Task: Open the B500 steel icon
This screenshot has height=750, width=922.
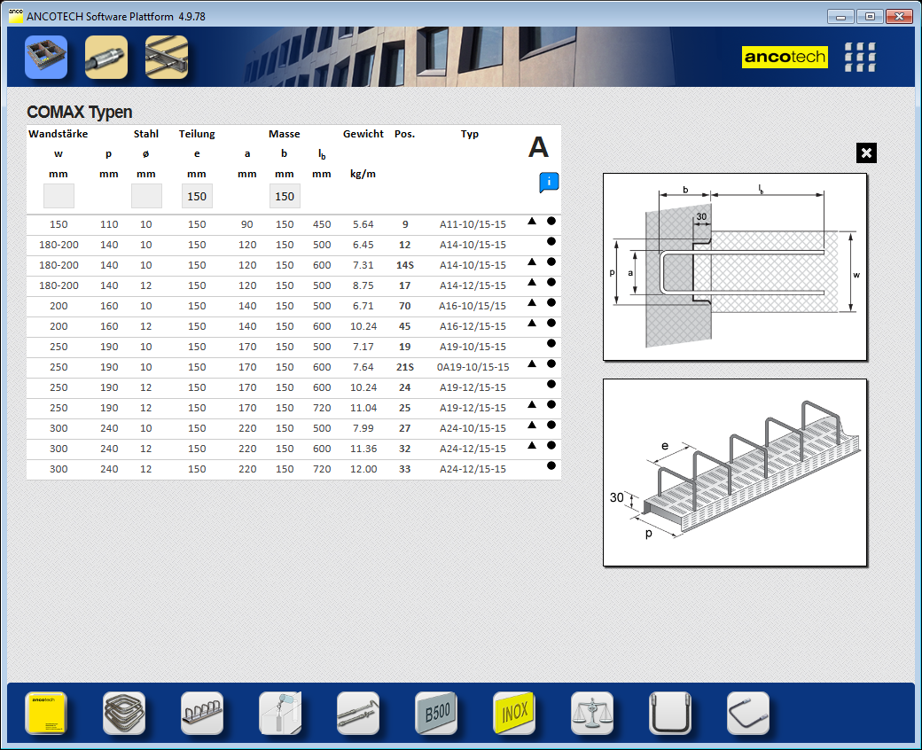Action: pos(436,713)
